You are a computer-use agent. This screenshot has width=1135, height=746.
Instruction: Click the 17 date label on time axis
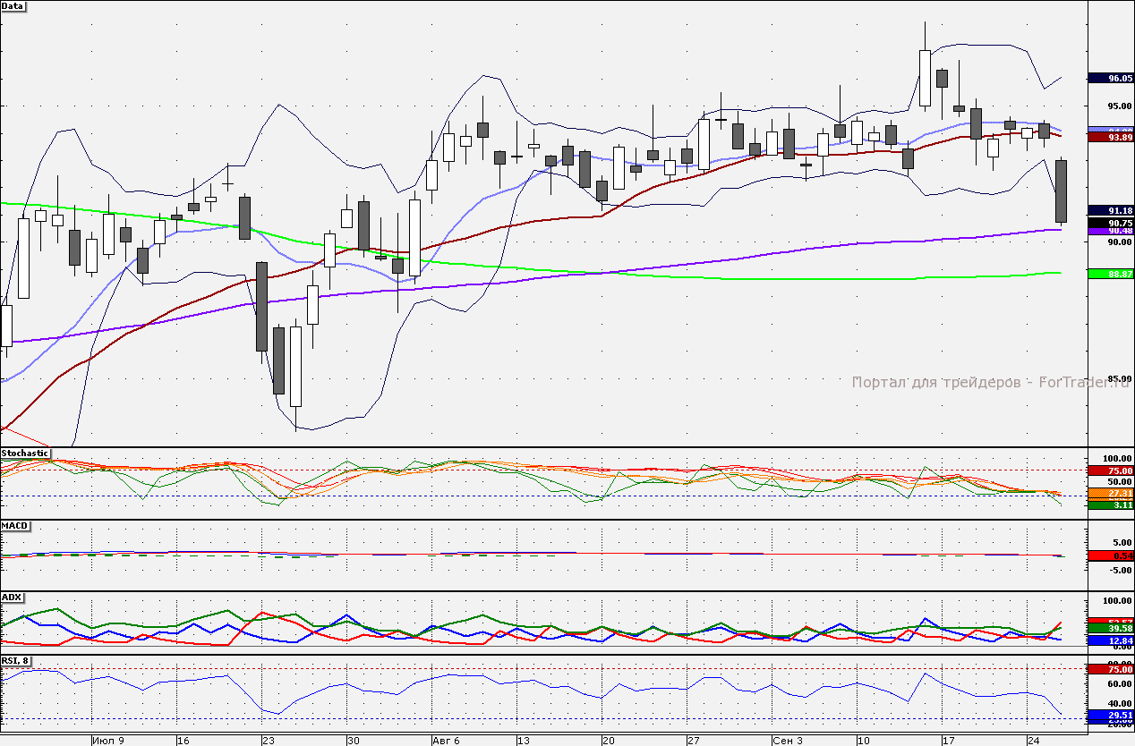949,741
